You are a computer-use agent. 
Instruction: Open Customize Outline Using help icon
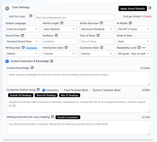[38, 90]
